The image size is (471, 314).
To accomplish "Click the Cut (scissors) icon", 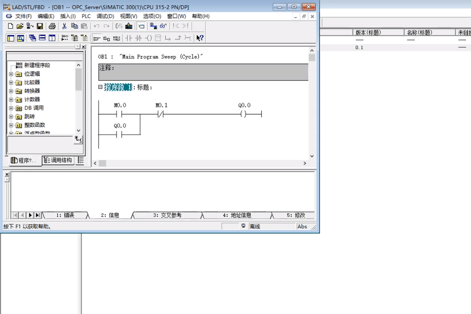I will coord(65,26).
